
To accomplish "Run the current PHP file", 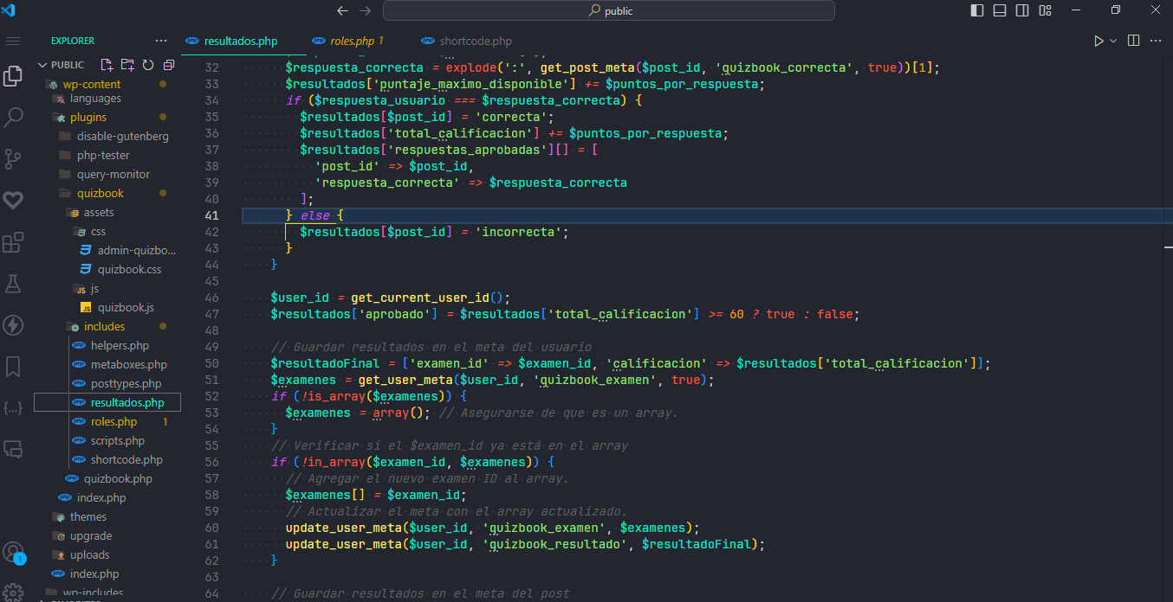I will pos(1098,41).
